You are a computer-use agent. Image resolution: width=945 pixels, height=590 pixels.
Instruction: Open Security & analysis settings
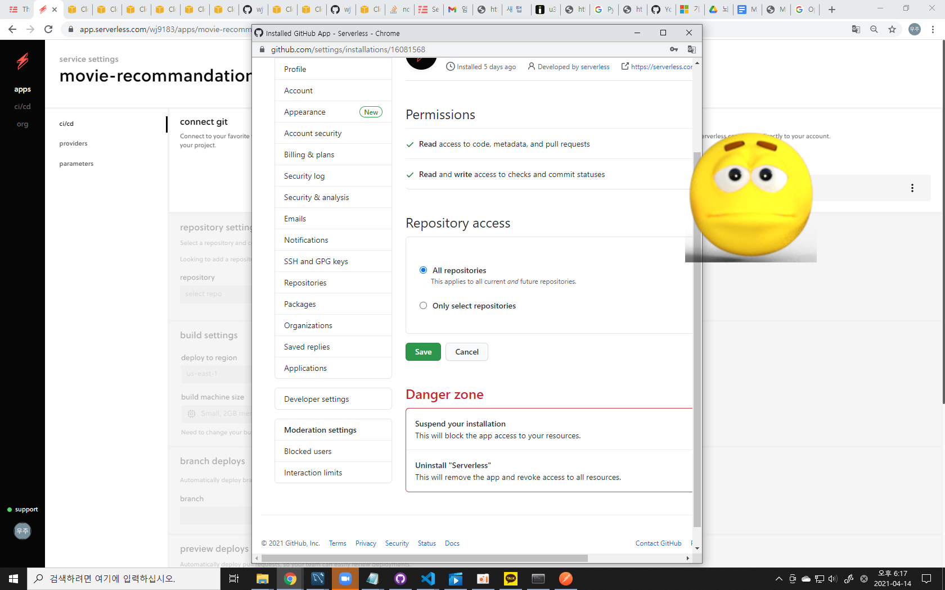coord(333,197)
